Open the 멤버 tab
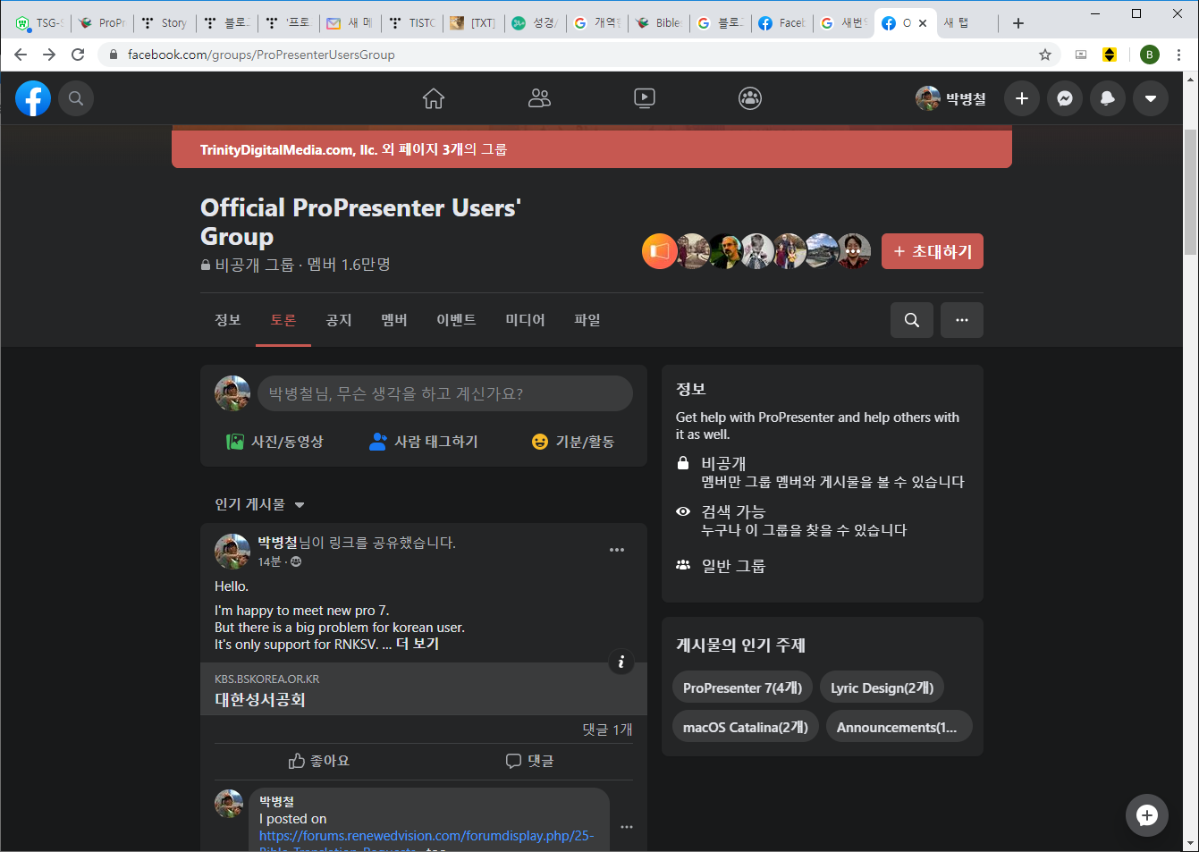The image size is (1199, 852). pos(394,320)
